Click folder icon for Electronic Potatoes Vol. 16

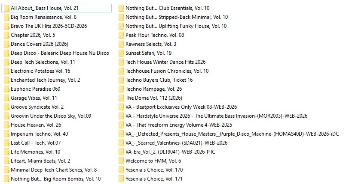(6, 71)
